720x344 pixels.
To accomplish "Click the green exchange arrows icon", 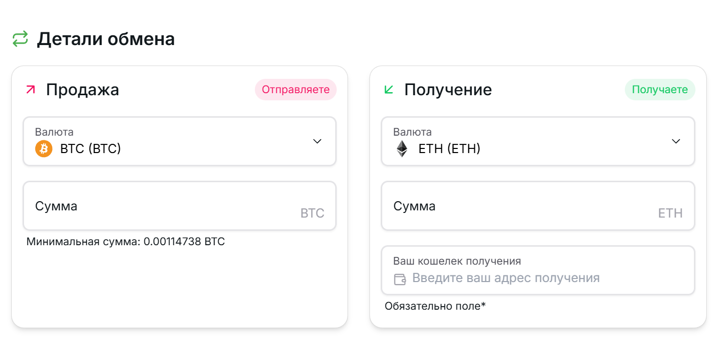I will [20, 38].
